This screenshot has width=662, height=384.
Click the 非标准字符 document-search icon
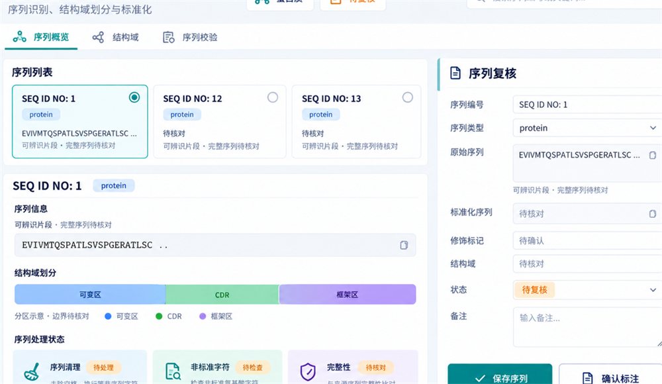coord(173,371)
